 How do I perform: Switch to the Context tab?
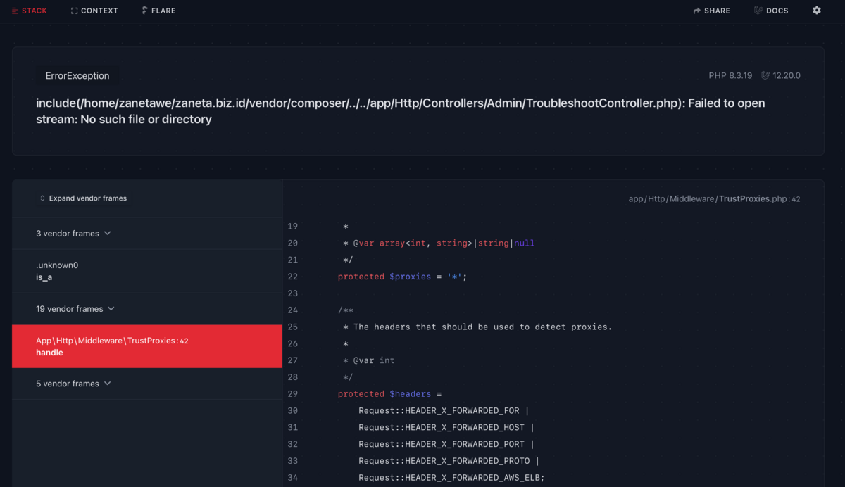[94, 11]
